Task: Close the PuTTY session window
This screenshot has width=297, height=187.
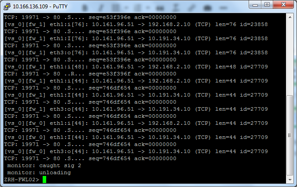Action: [x=283, y=5]
